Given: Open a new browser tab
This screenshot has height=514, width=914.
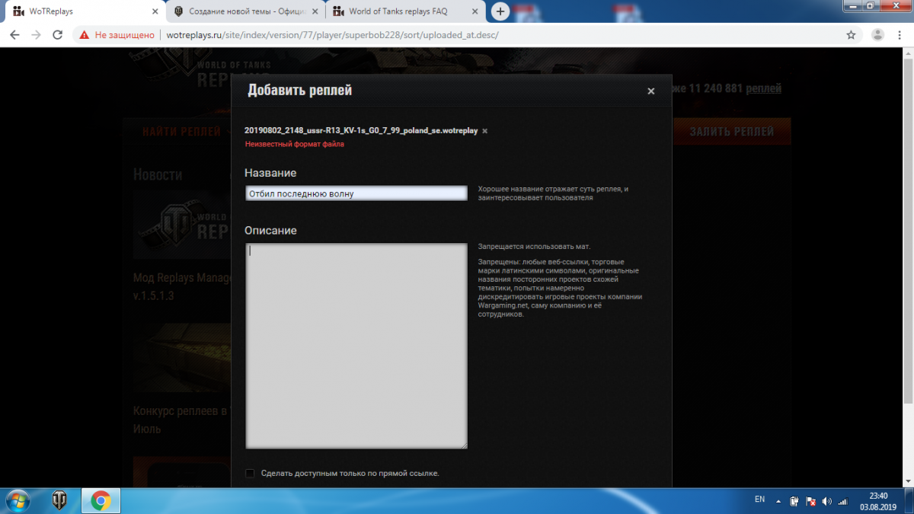Looking at the screenshot, I should coord(500,11).
